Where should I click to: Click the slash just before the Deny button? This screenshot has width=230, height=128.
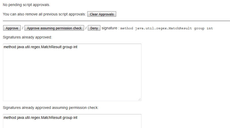click(x=86, y=28)
